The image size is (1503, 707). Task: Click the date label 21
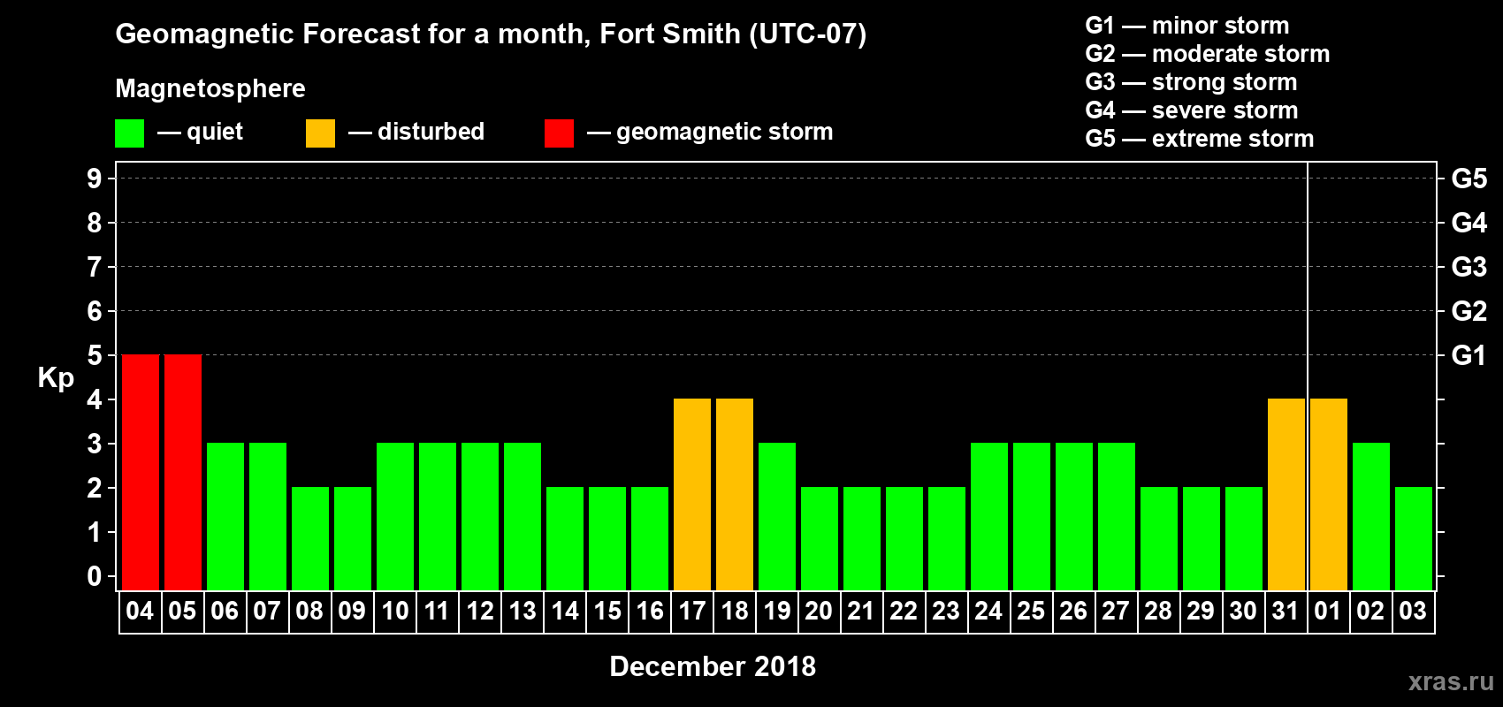coord(861,611)
